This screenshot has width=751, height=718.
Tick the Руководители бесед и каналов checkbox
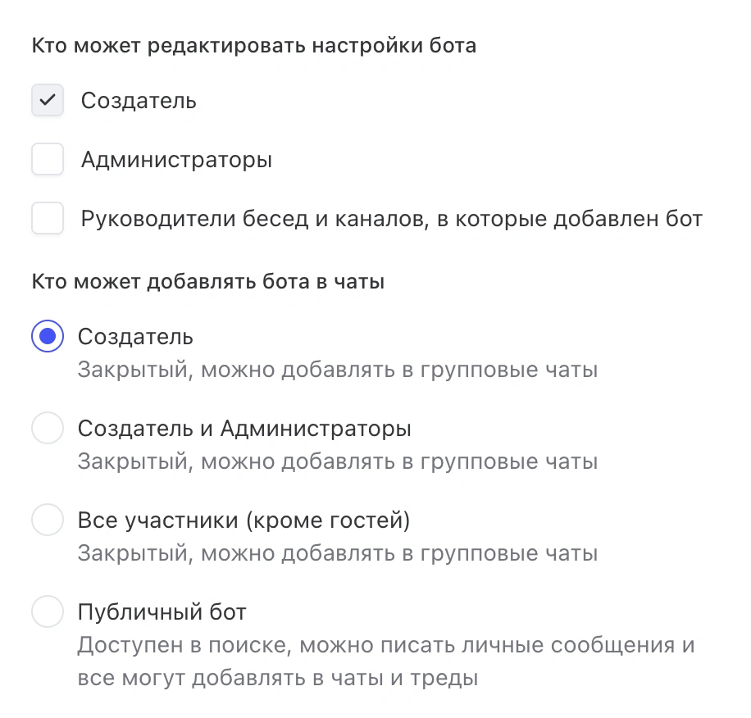point(48,219)
